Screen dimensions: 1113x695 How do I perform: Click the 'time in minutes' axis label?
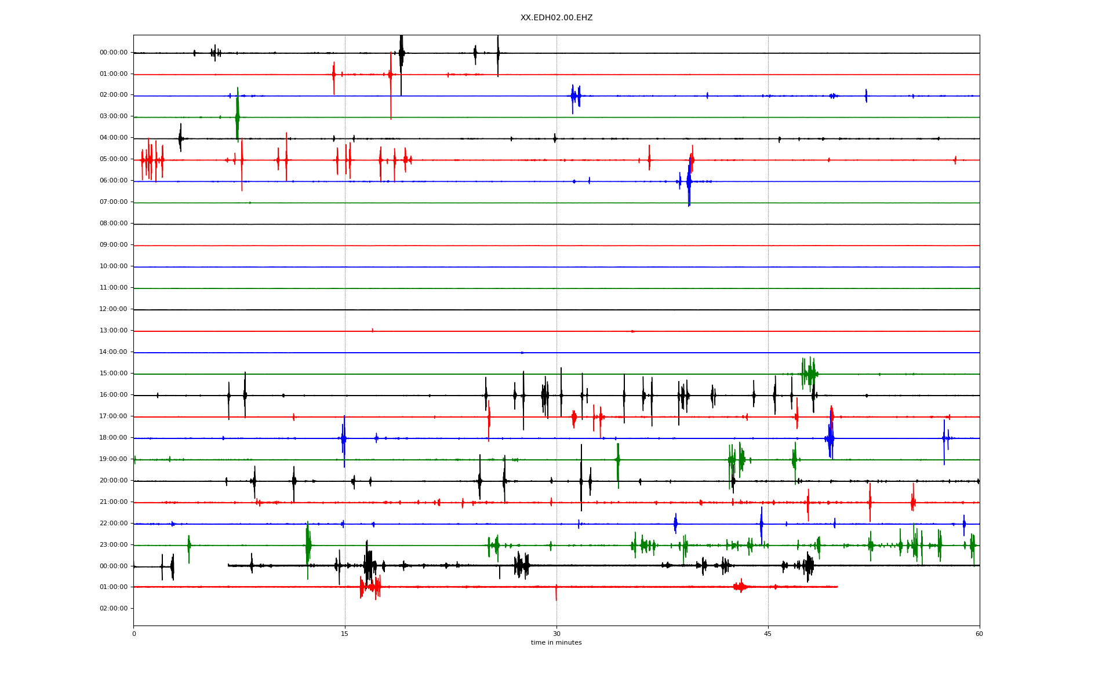coord(556,642)
